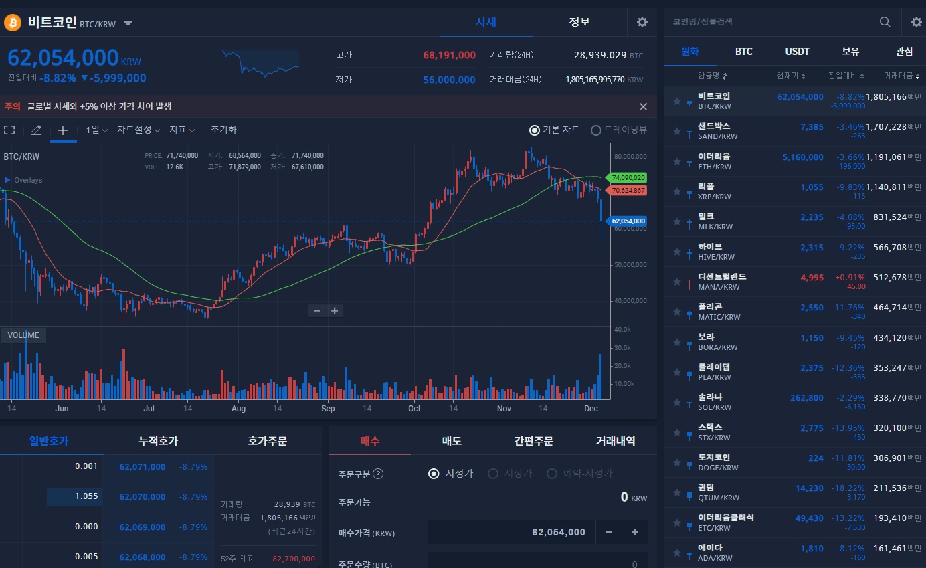Open the 간편주문 tab
The height and width of the screenshot is (568, 926).
tap(533, 441)
